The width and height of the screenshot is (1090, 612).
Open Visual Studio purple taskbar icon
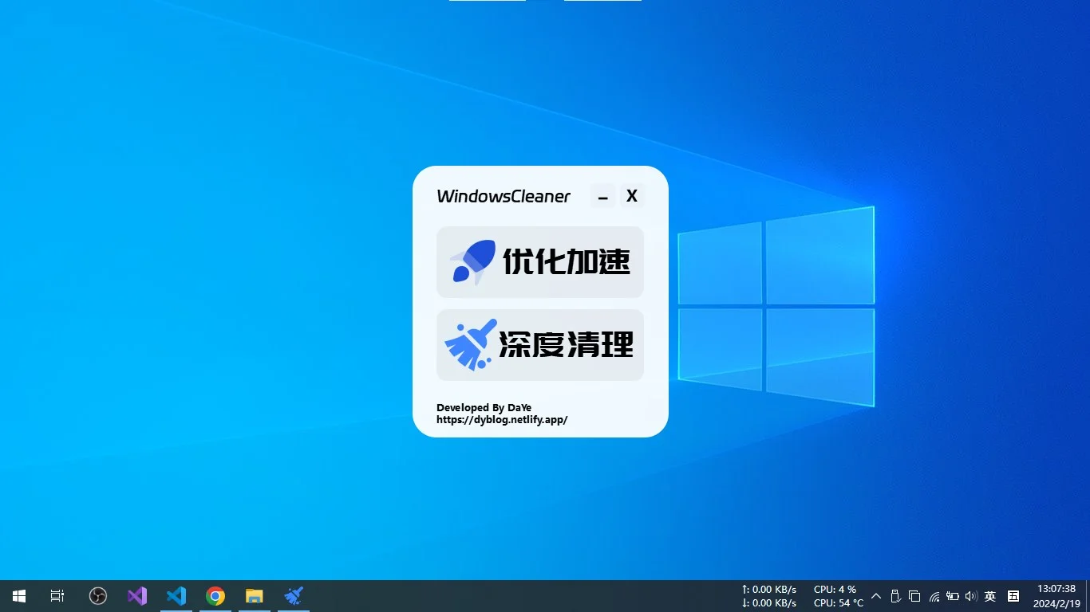137,596
